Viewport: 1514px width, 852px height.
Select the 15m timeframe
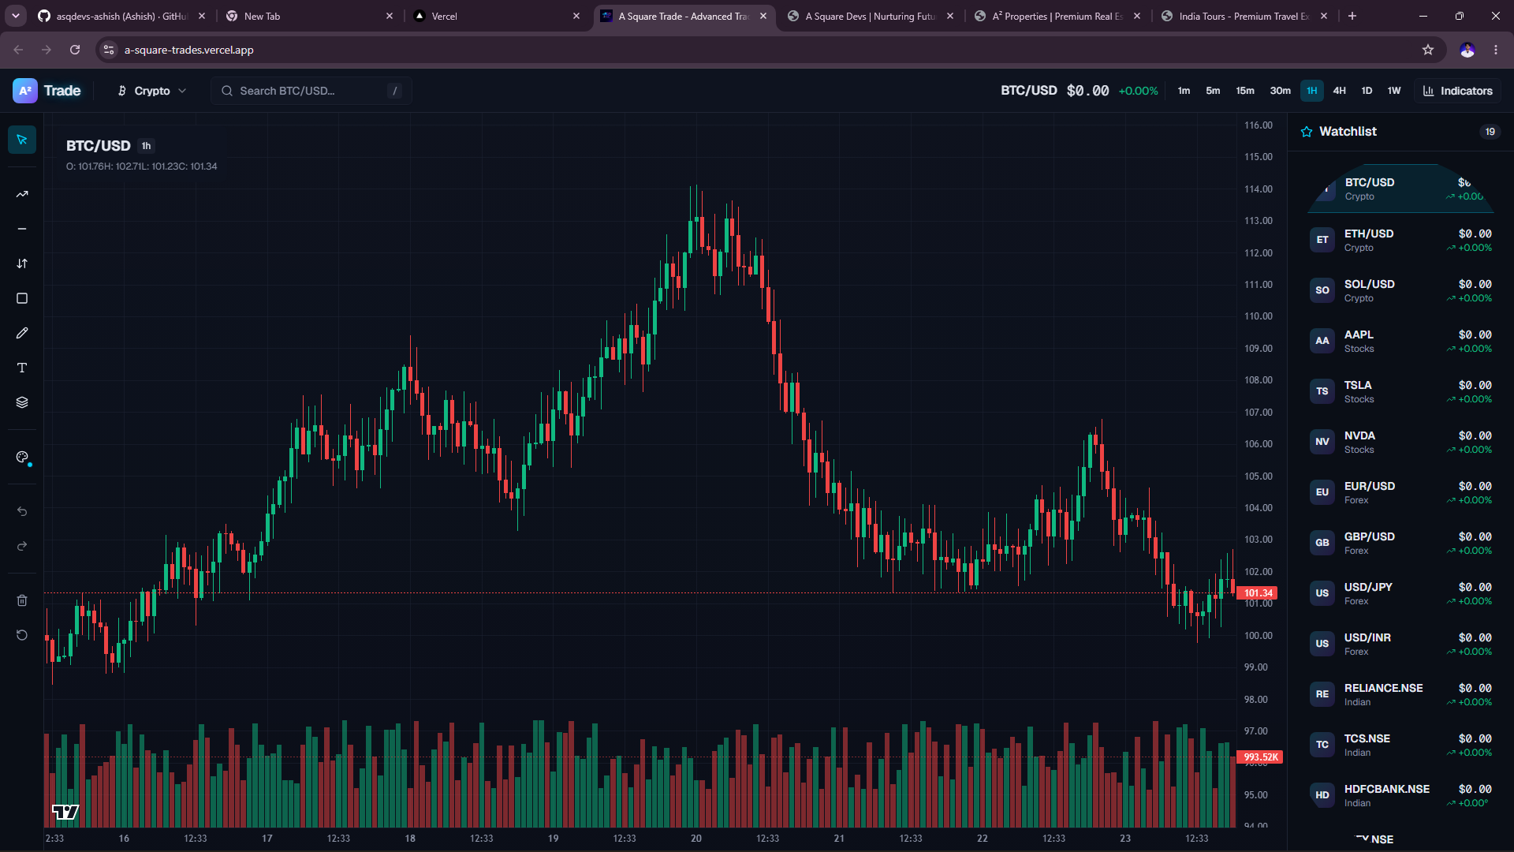1245,91
